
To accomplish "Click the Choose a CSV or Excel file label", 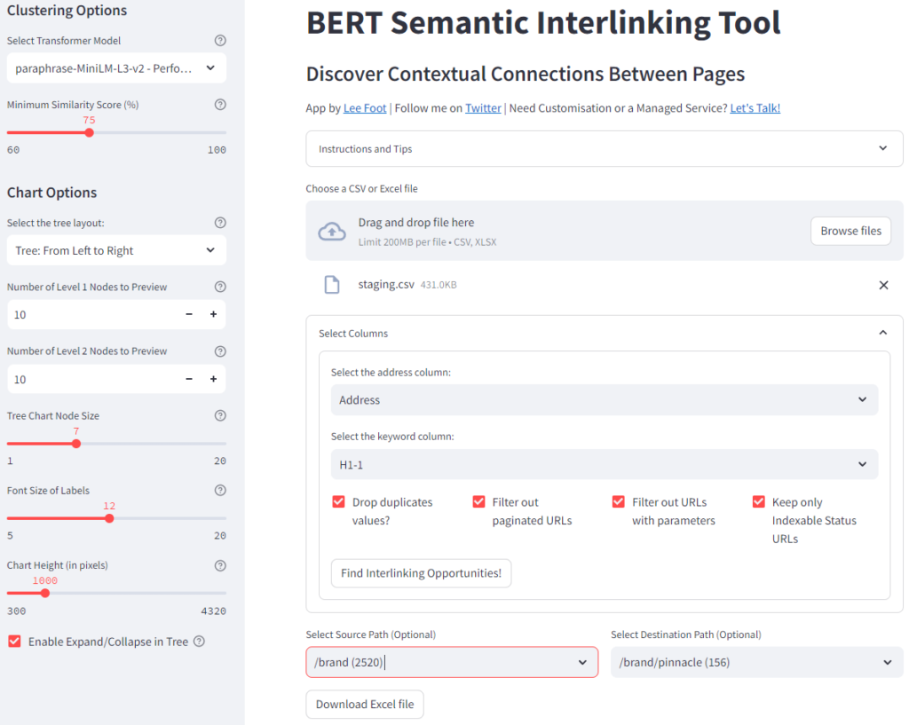I will (362, 189).
